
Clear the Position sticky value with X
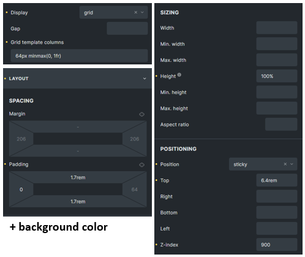[285, 164]
